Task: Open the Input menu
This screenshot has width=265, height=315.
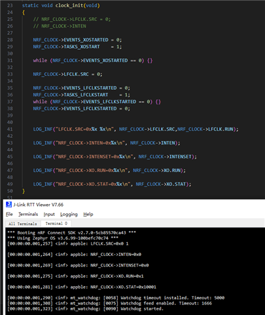Action: (49, 214)
